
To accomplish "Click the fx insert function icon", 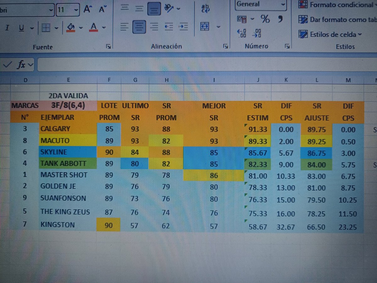I will tap(21, 65).
